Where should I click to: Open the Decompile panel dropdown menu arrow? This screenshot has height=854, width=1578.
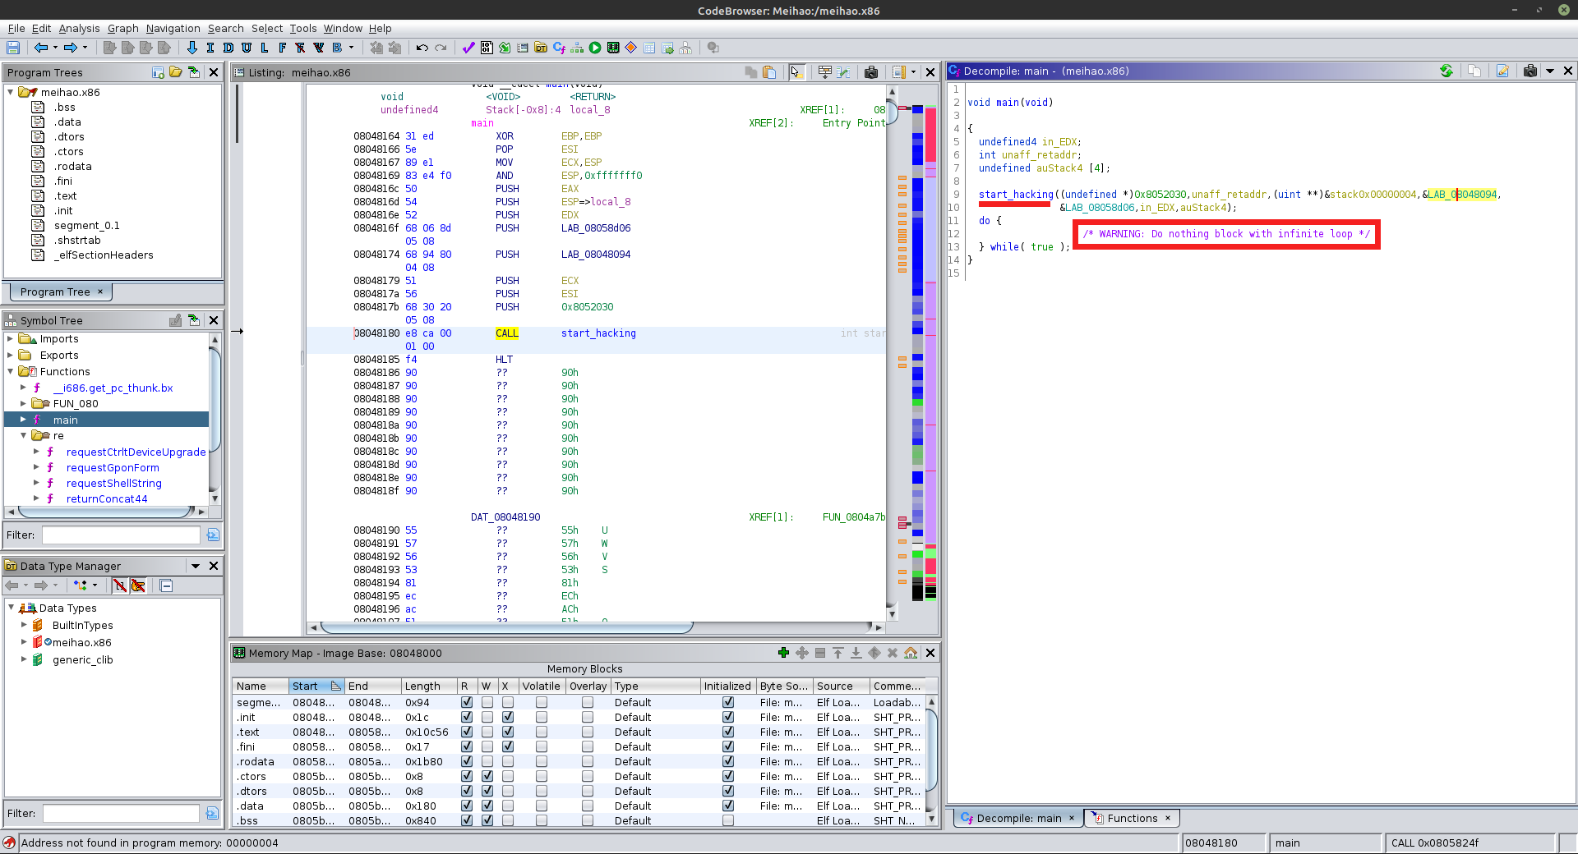click(x=1550, y=71)
